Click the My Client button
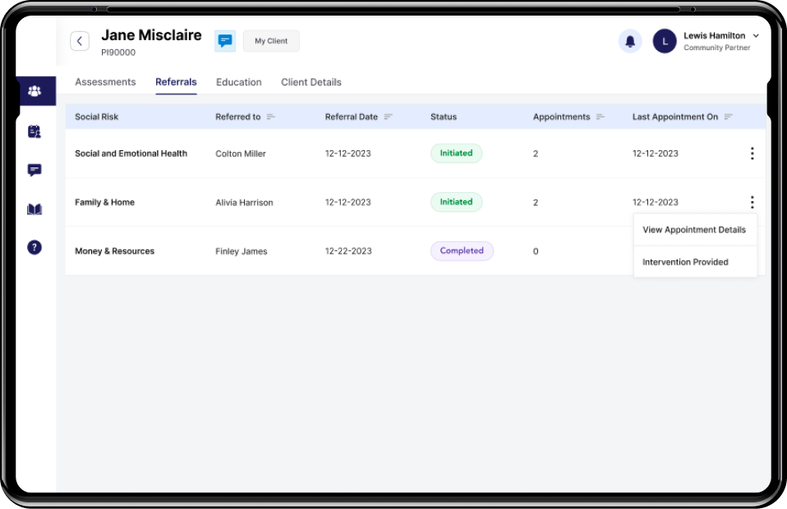Viewport: 787px width, 509px height. (x=271, y=41)
